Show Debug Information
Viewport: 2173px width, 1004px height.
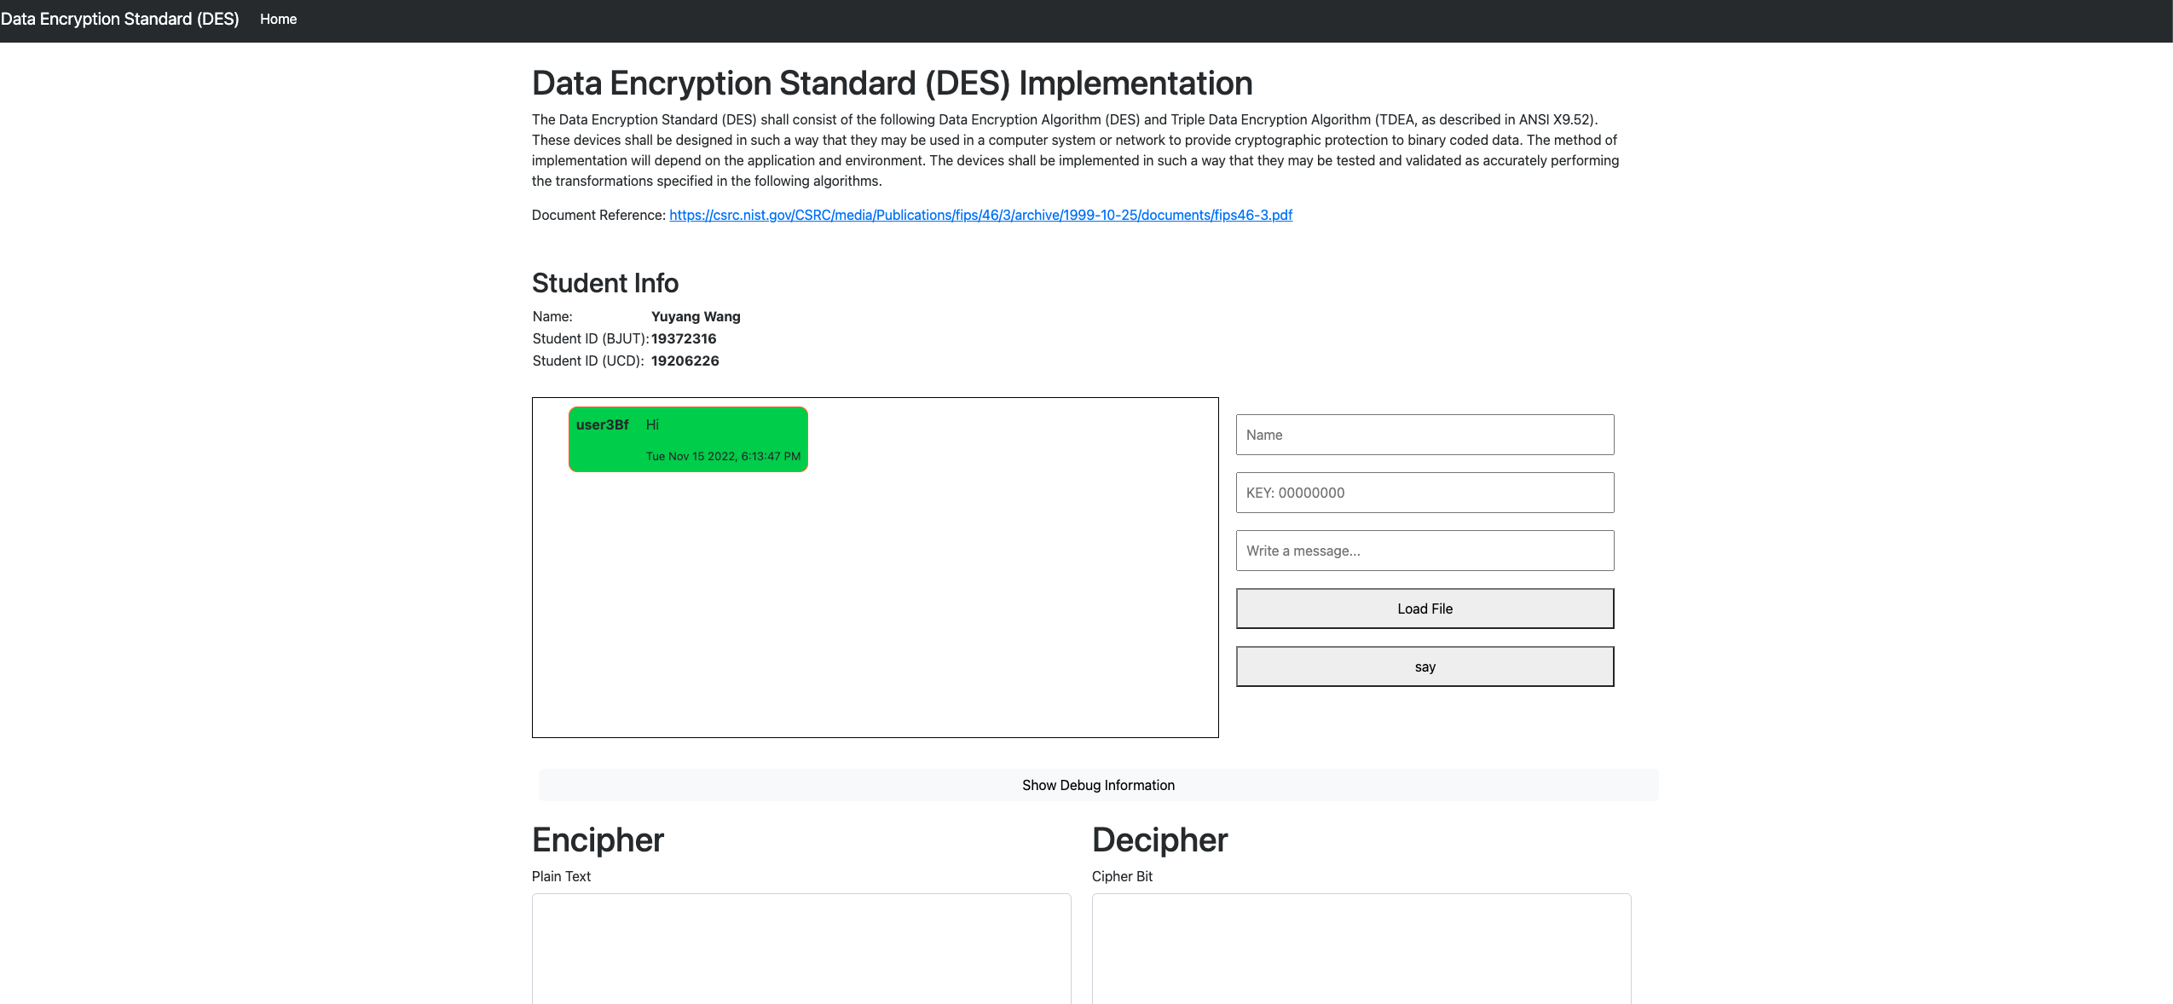1097,785
